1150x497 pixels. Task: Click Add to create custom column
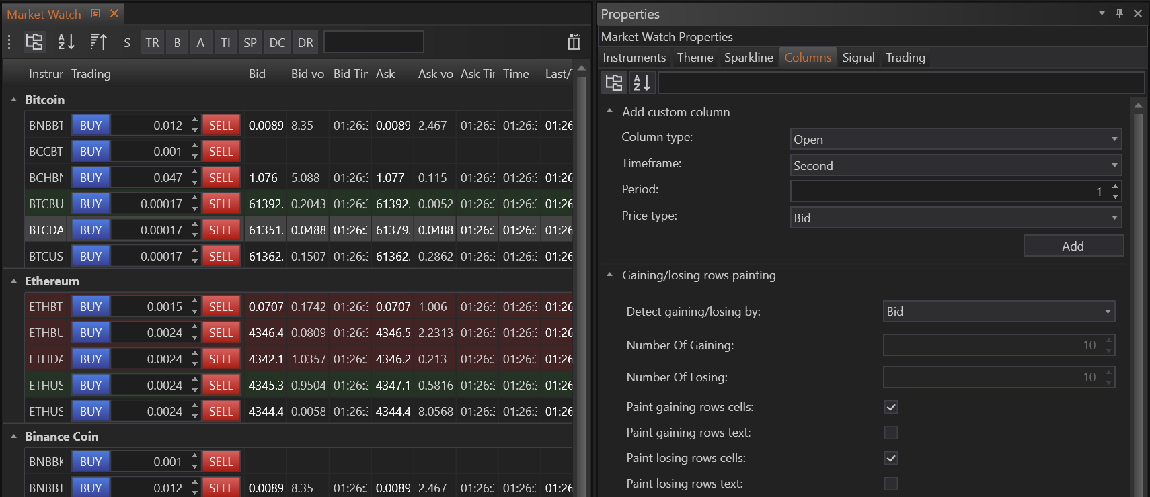coord(1073,246)
